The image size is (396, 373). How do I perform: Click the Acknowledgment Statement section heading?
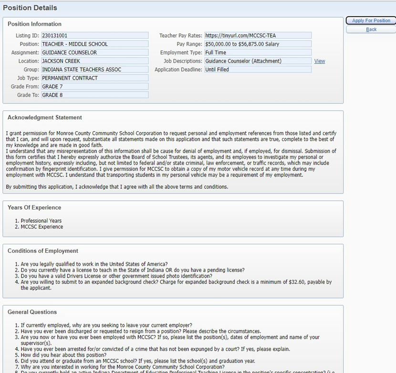tap(45, 118)
